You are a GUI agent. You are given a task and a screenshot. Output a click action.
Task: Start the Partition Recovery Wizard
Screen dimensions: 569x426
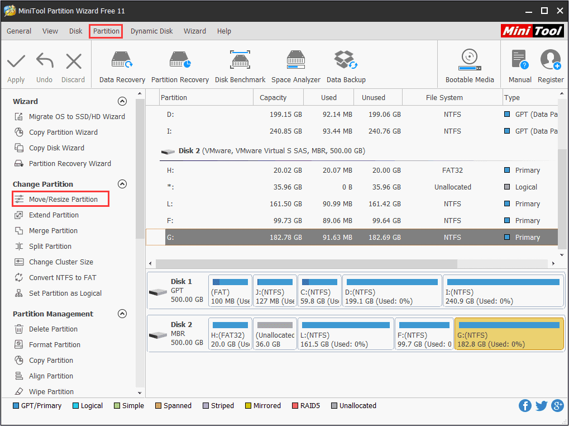coord(63,163)
